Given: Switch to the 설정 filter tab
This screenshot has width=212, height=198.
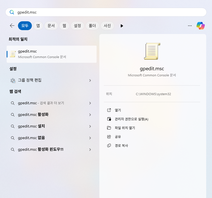Looking at the screenshot, I should coord(77,26).
